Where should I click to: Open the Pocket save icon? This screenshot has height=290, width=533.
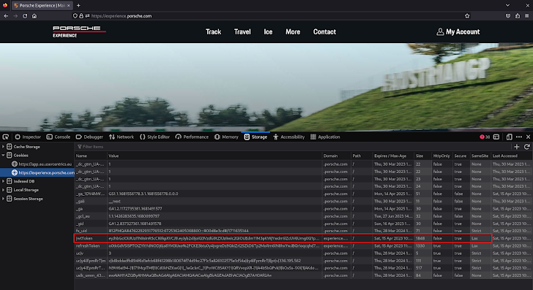(x=508, y=16)
